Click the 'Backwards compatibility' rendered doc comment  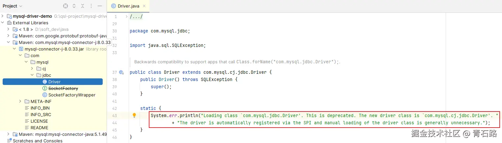coord(237,62)
